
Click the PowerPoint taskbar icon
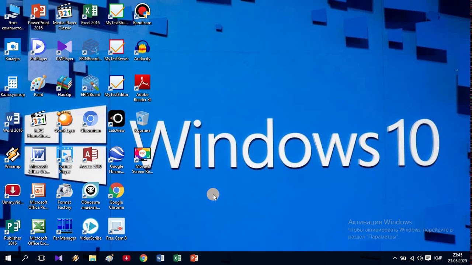tap(194, 258)
